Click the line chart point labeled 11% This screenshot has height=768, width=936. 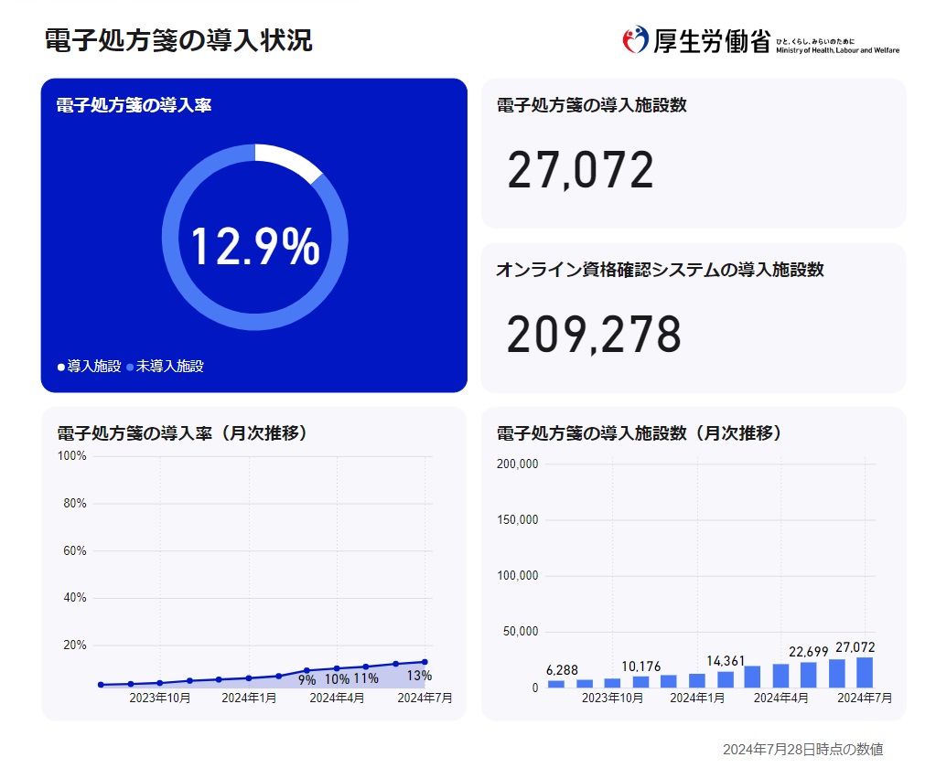click(366, 667)
